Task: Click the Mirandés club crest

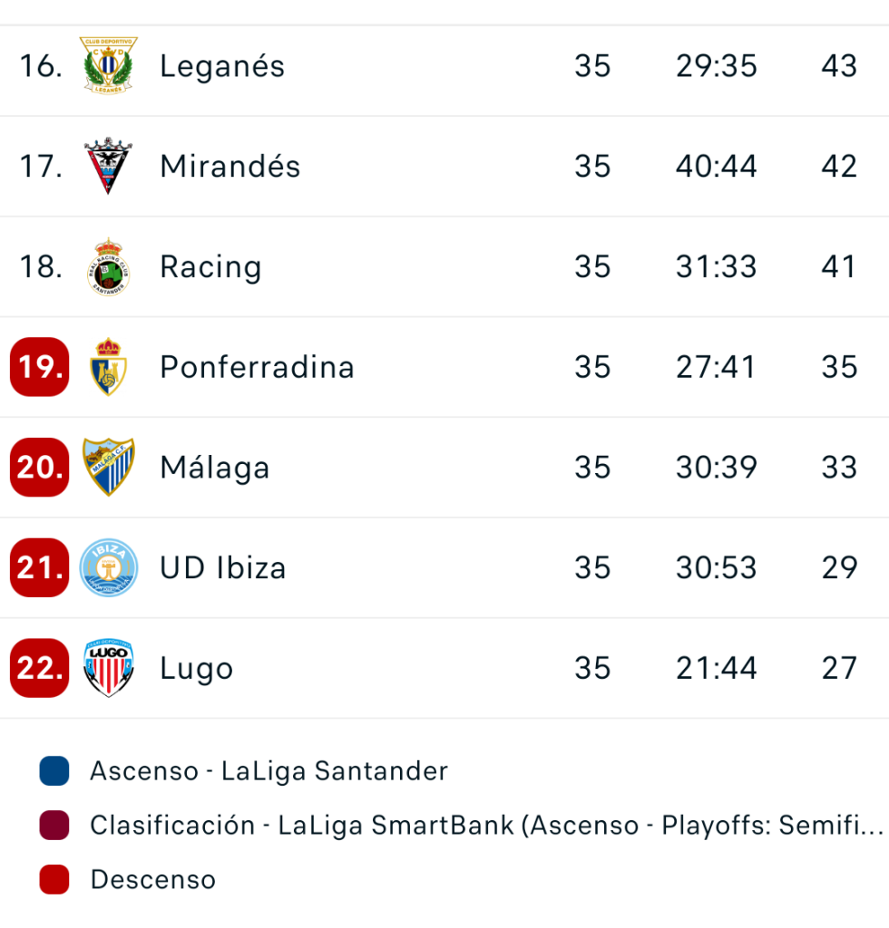Action: point(108,167)
